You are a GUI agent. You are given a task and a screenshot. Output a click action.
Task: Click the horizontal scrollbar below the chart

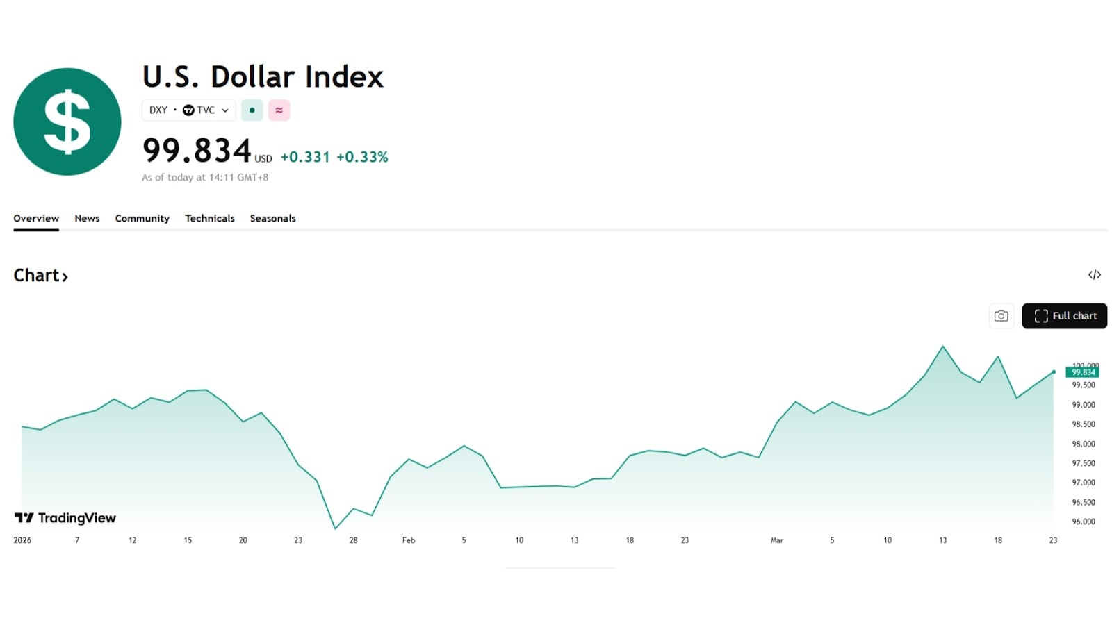tap(560, 568)
